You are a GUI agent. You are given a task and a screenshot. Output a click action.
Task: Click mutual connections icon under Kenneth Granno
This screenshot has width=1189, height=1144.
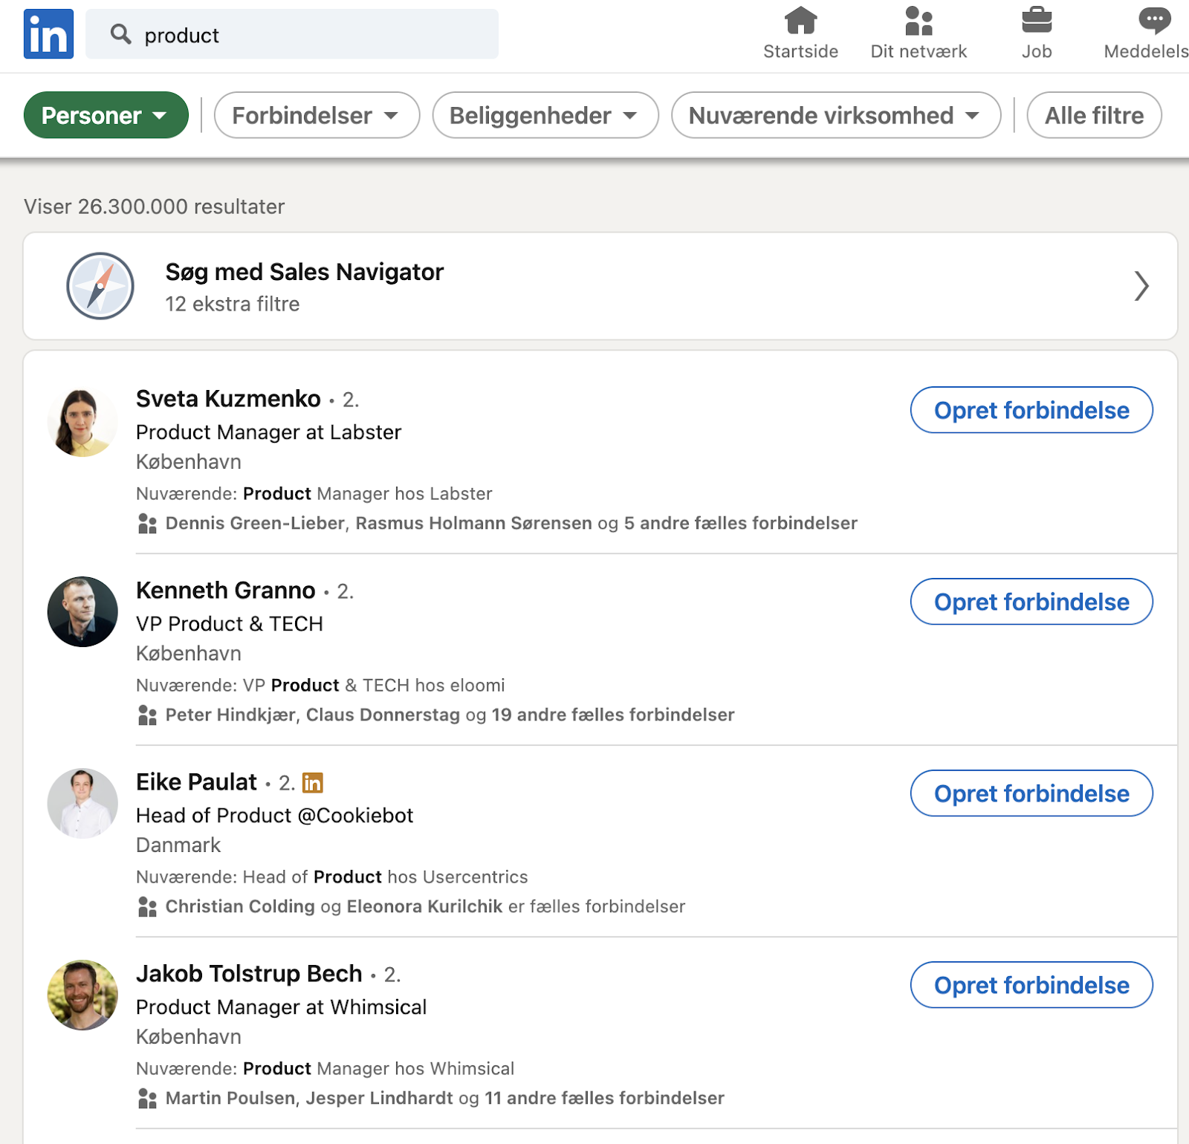pyautogui.click(x=147, y=715)
